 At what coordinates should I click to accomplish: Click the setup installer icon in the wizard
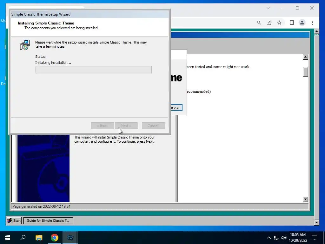[x=25, y=44]
